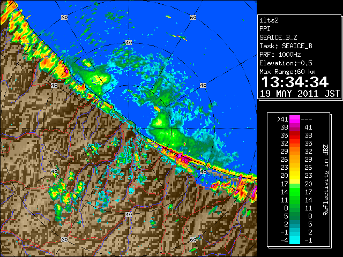Click the 60 km ring label in southwest

[64, 239]
